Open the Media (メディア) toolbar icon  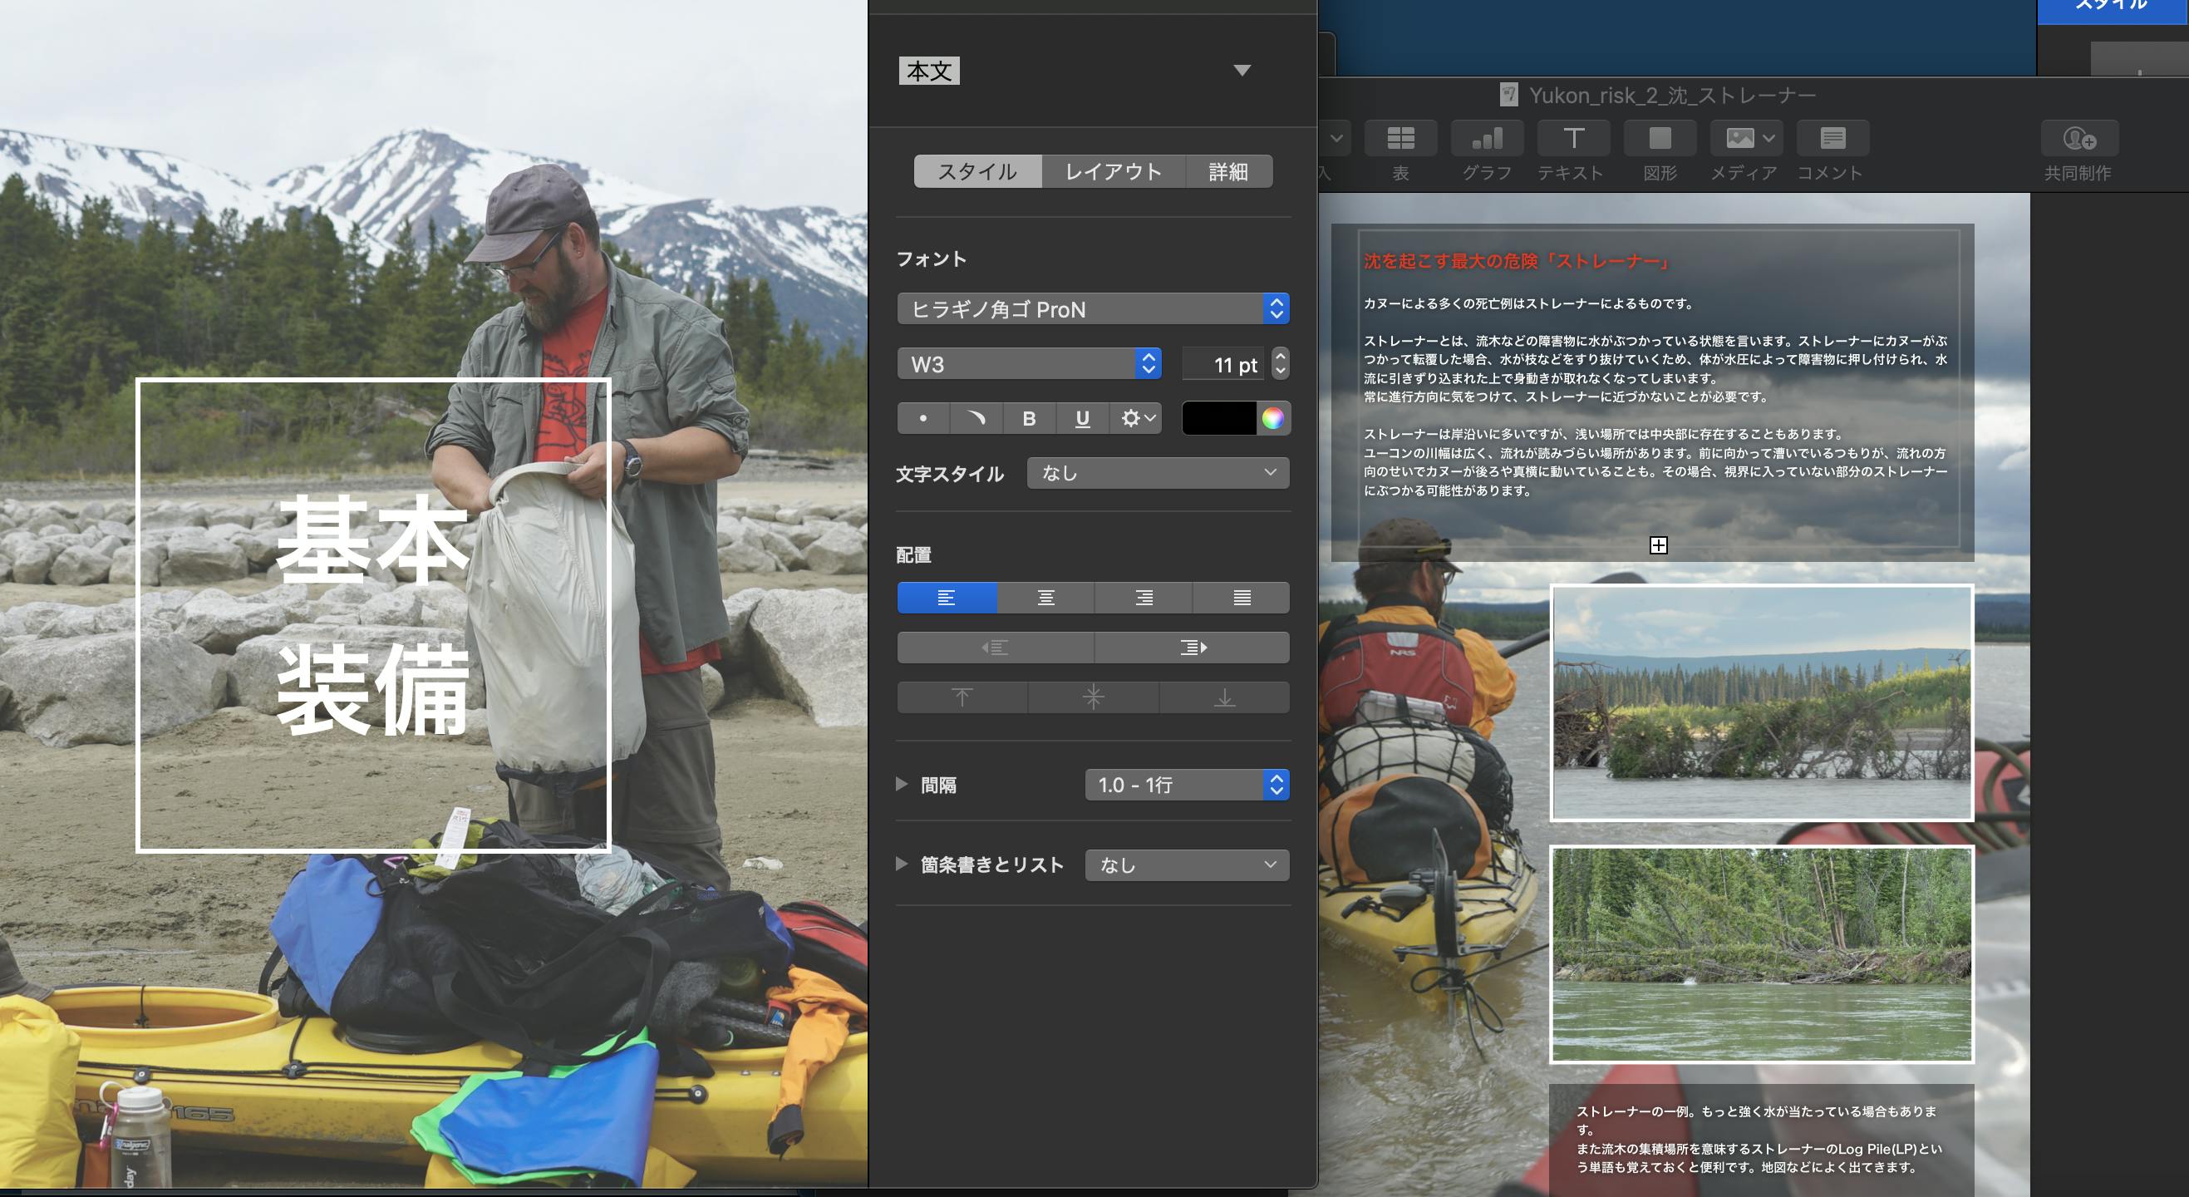pos(1745,139)
